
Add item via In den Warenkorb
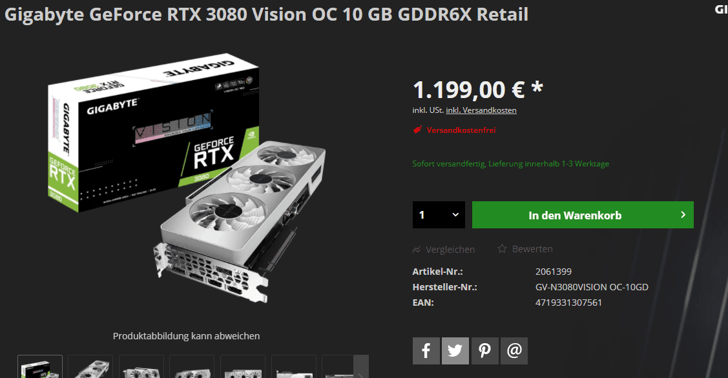click(x=583, y=215)
